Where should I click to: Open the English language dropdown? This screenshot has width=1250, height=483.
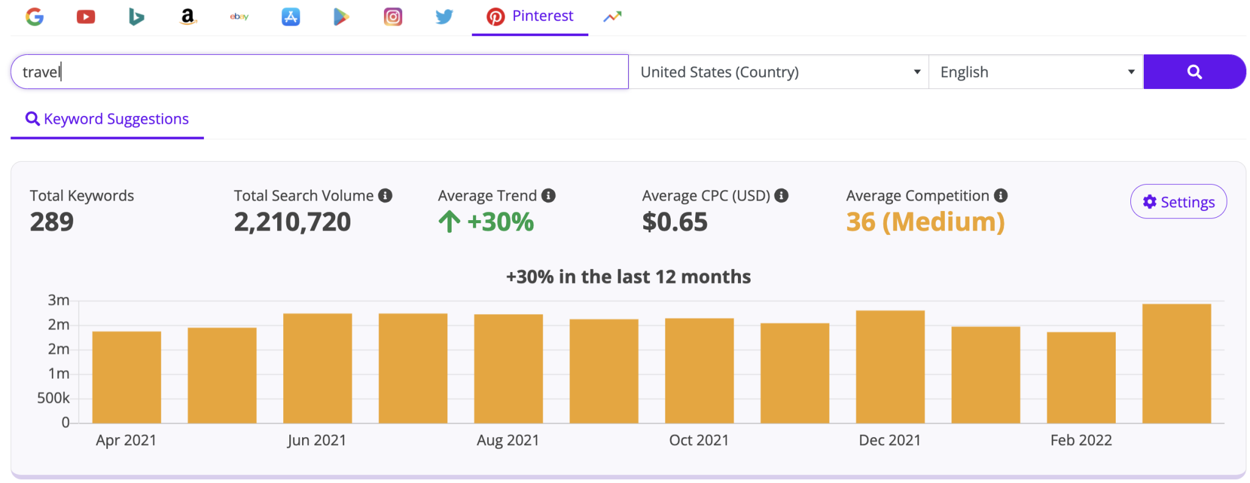pyautogui.click(x=1035, y=72)
